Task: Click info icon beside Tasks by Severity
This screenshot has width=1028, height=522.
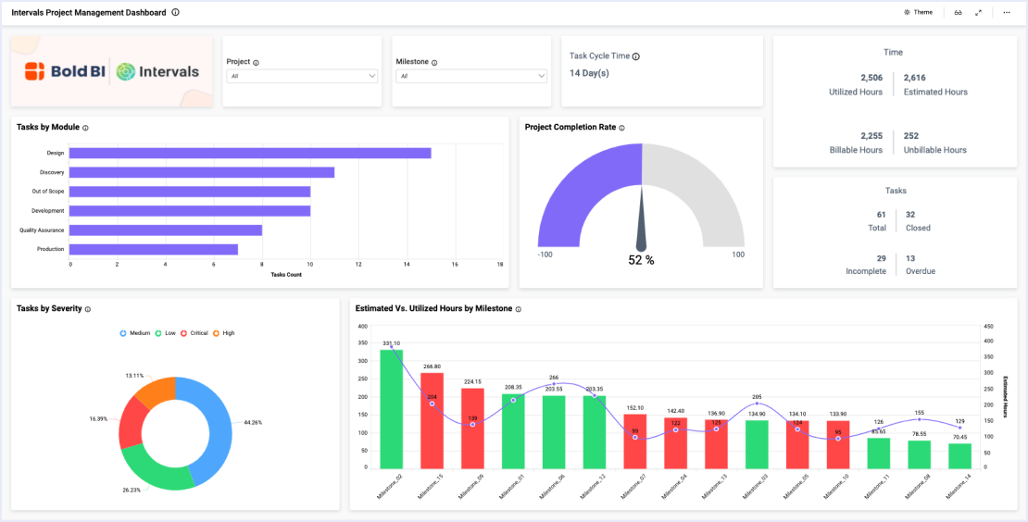Action: click(88, 309)
